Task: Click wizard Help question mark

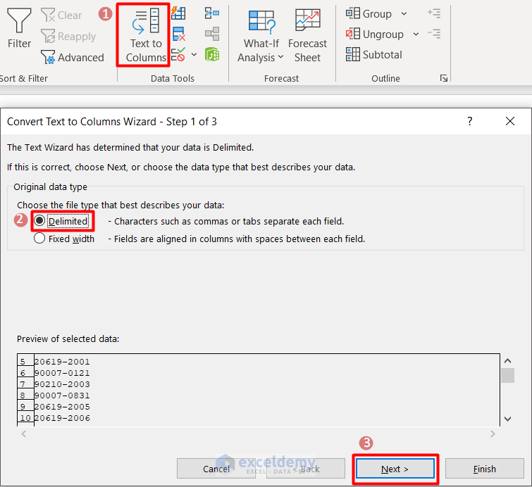Action: point(469,121)
